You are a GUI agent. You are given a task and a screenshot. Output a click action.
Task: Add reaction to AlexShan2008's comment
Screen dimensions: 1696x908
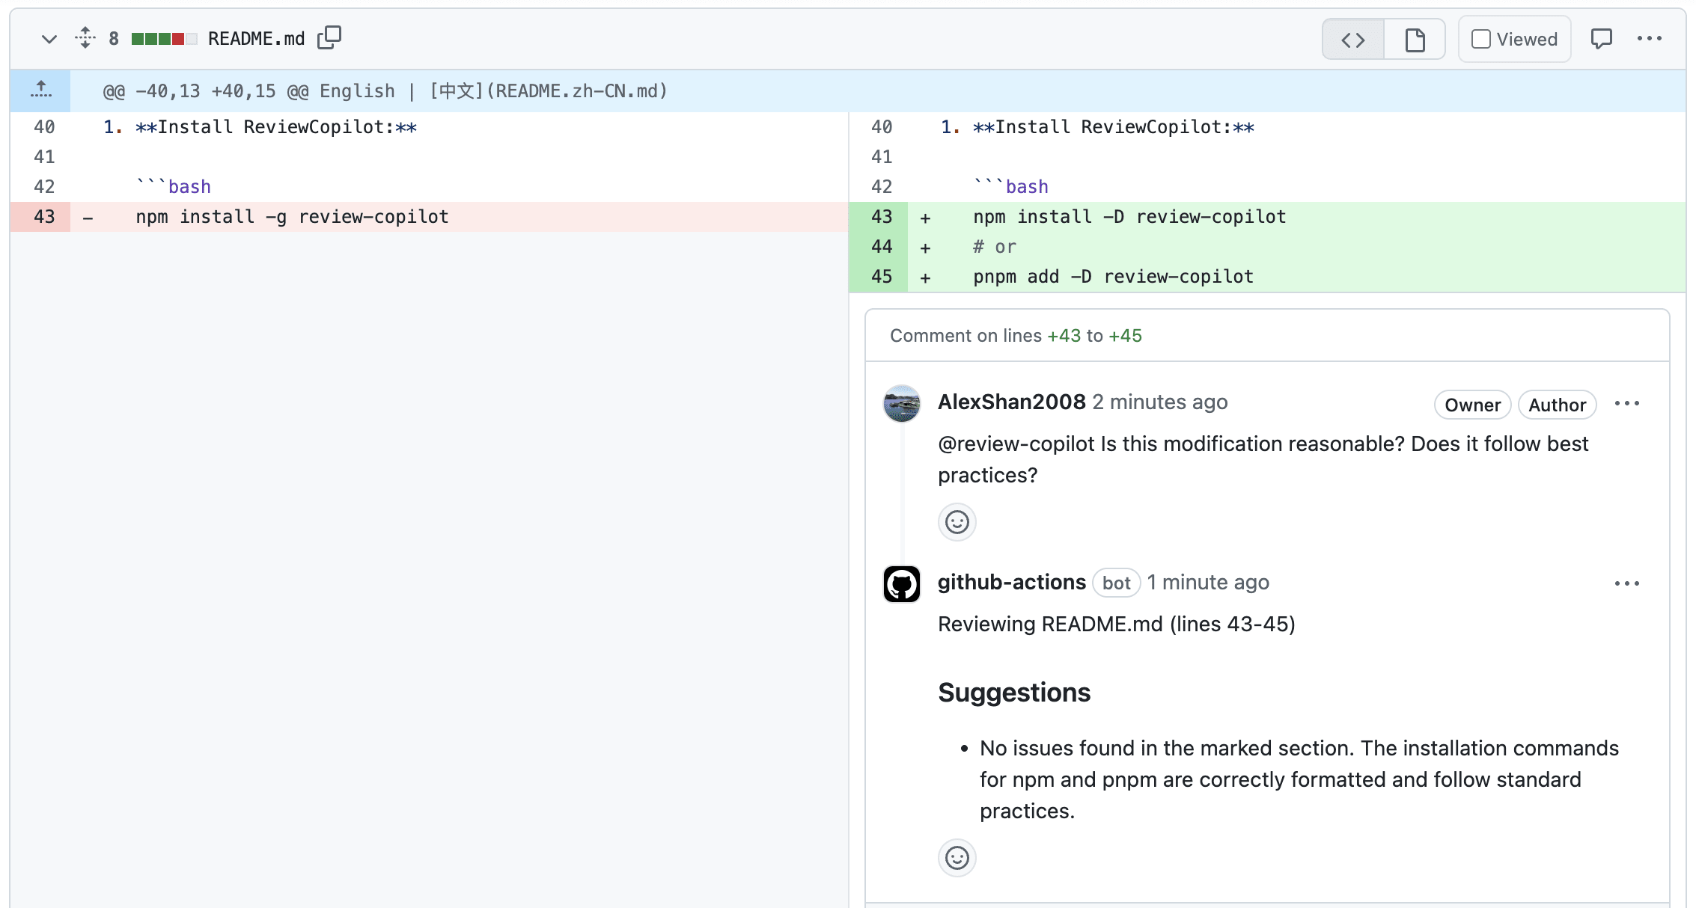pyautogui.click(x=957, y=522)
